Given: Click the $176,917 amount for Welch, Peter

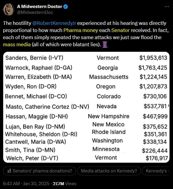Looking at the screenshot, I should [157, 158].
